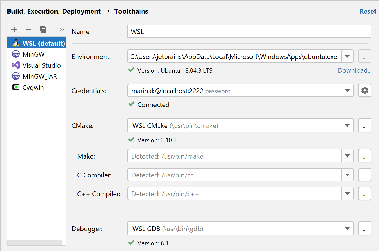
Task: Click the Environment path field
Action: pos(235,56)
